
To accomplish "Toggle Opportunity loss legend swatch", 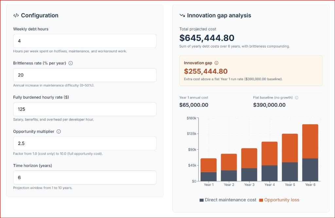I will point(261,200).
